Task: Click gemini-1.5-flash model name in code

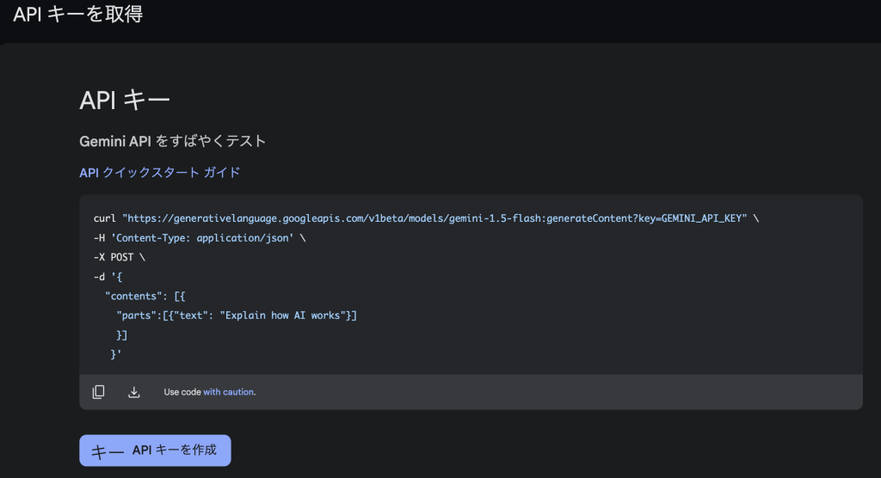Action: tap(497, 218)
